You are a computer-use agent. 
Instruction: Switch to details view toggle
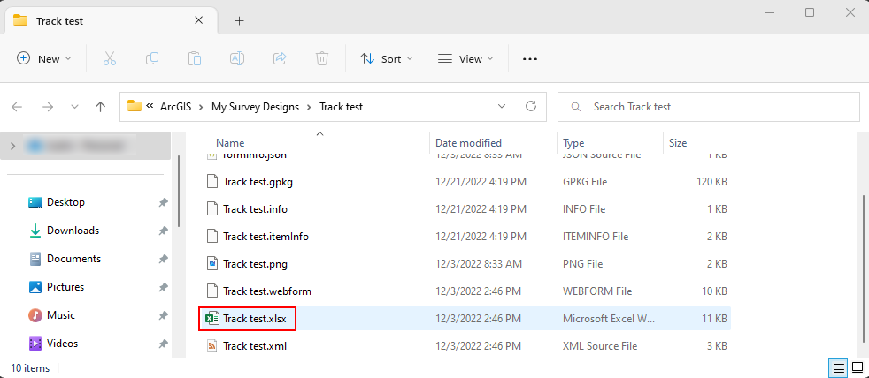[837, 367]
